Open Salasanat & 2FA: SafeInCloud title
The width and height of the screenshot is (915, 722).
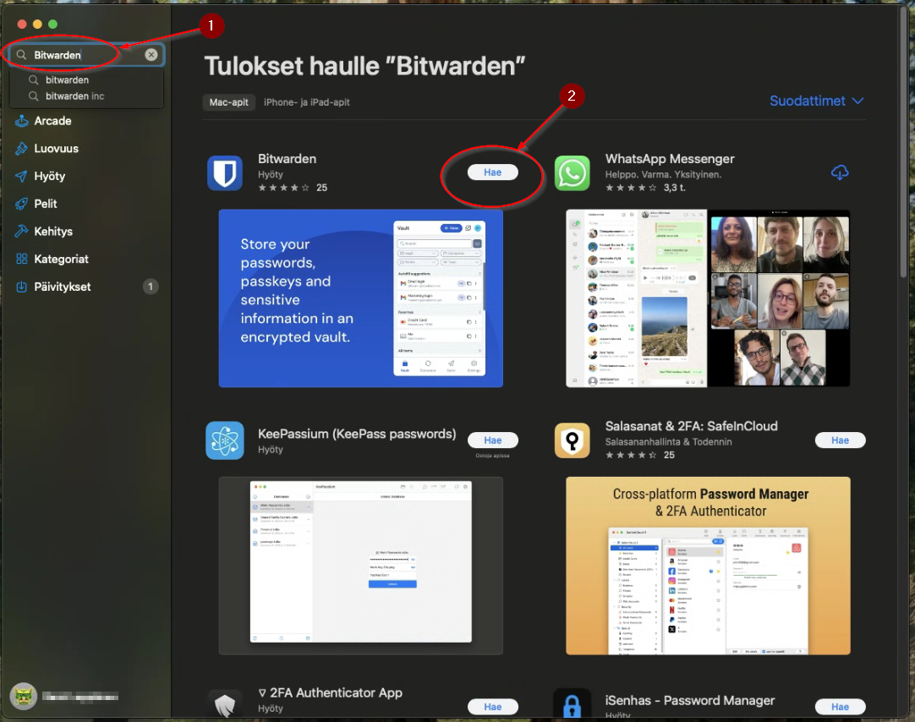pyautogui.click(x=692, y=426)
